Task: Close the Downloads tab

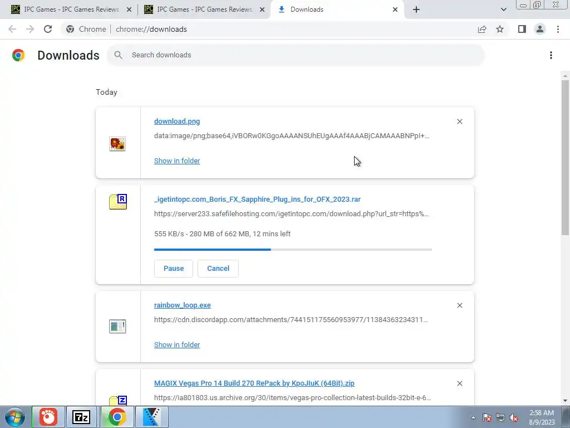Action: coord(395,9)
